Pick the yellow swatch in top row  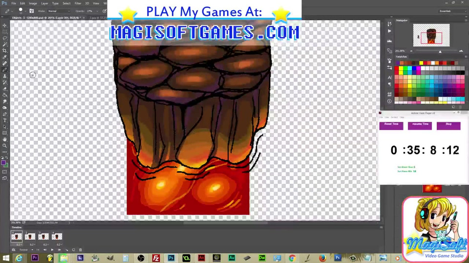click(421, 63)
